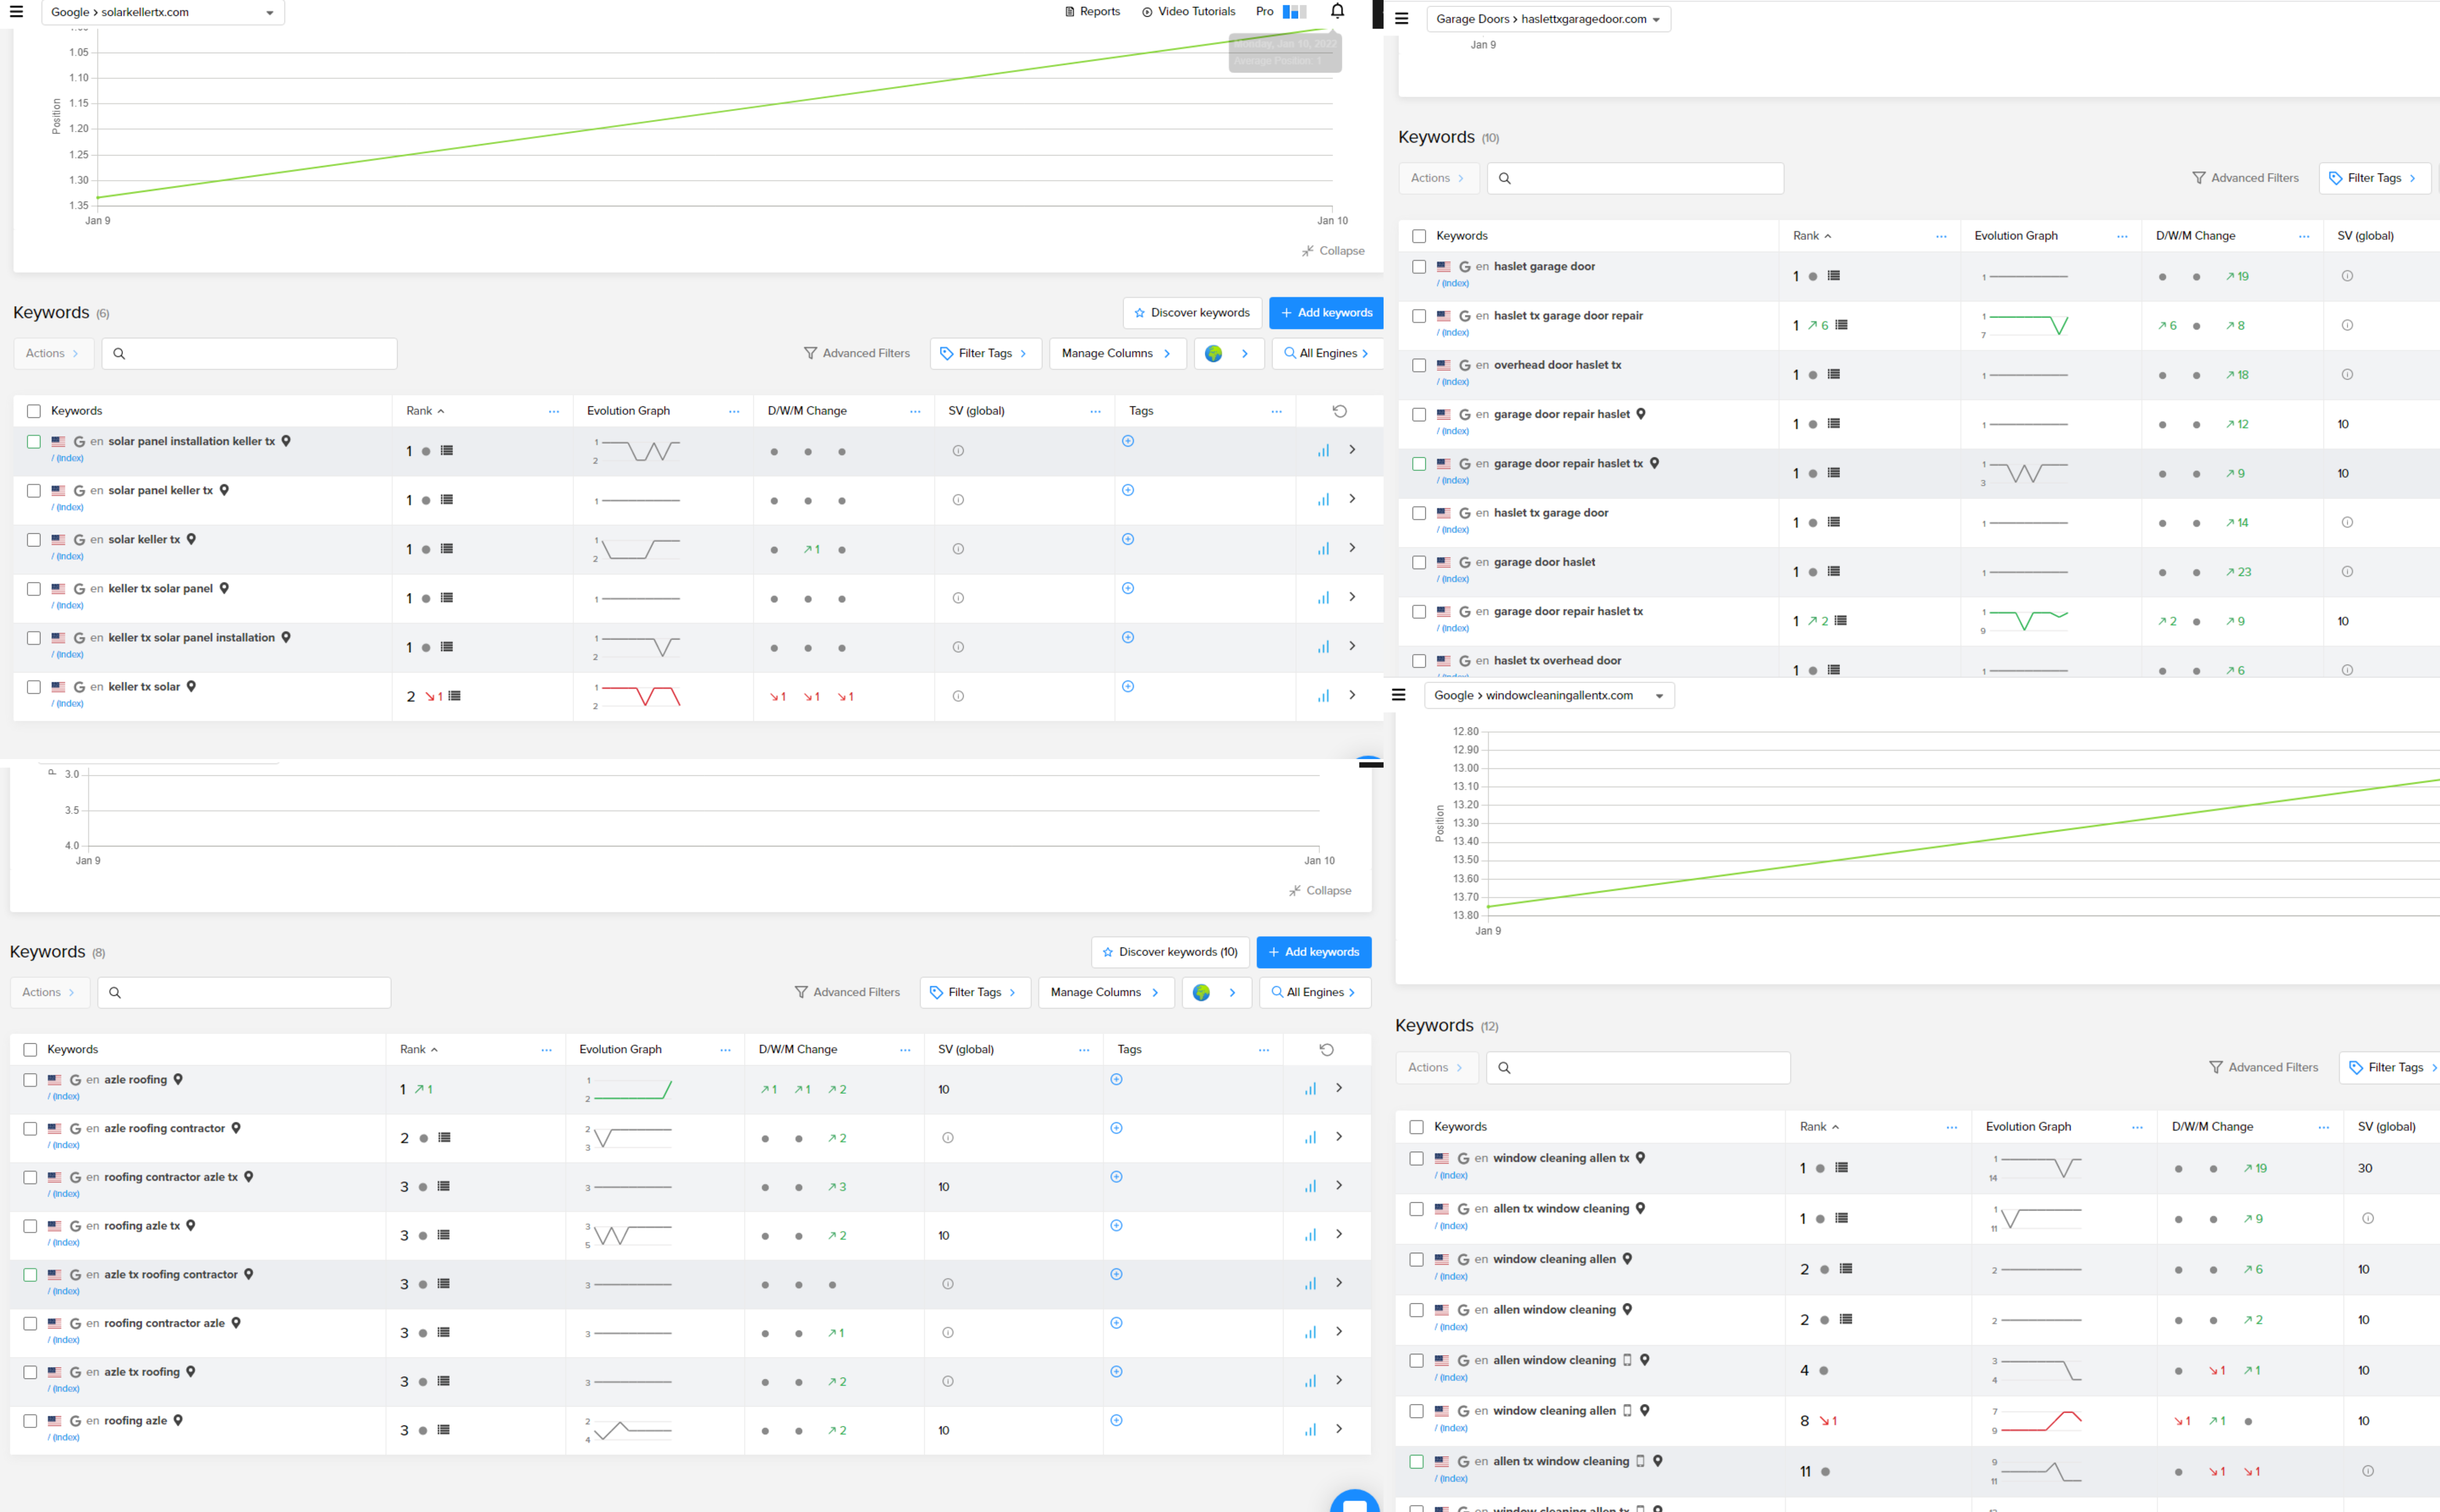The height and width of the screenshot is (1512, 2440).
Task: Click Add keywords in solar keywords section
Action: point(1326,313)
